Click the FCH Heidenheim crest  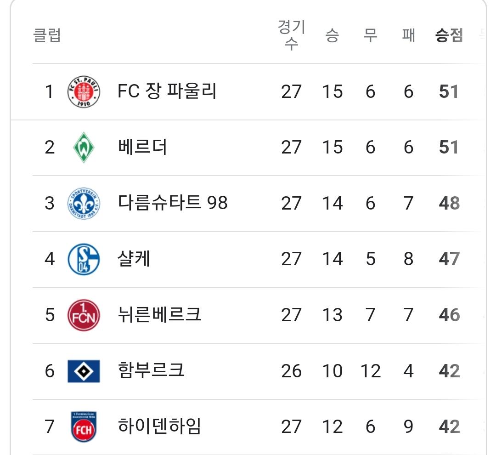pos(84,427)
